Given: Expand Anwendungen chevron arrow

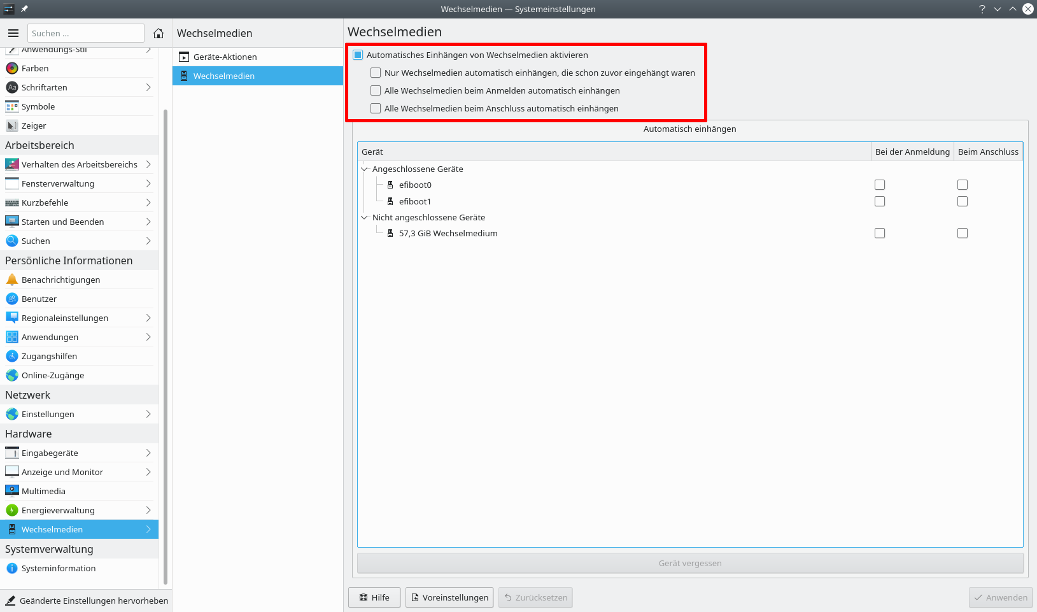Looking at the screenshot, I should [x=148, y=337].
